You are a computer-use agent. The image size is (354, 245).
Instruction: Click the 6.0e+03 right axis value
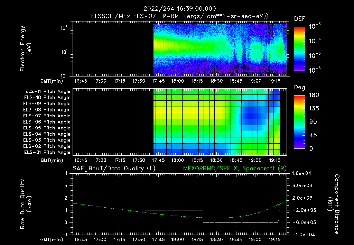tap(302, 186)
